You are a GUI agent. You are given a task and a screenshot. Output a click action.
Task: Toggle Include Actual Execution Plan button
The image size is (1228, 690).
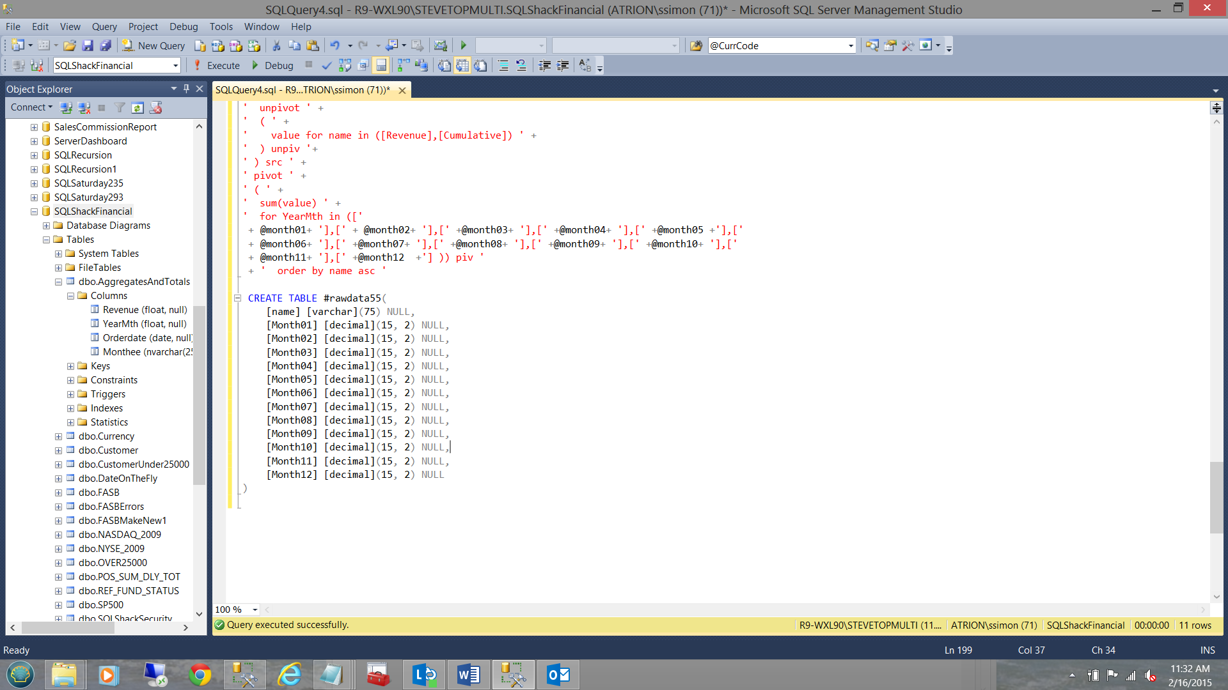tap(404, 65)
